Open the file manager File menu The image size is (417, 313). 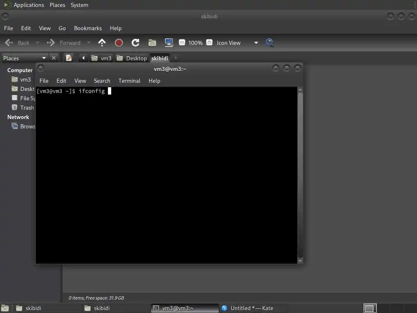pyautogui.click(x=9, y=28)
